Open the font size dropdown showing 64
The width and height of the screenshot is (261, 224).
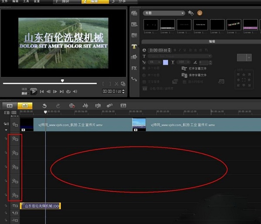pyautogui.click(x=154, y=62)
